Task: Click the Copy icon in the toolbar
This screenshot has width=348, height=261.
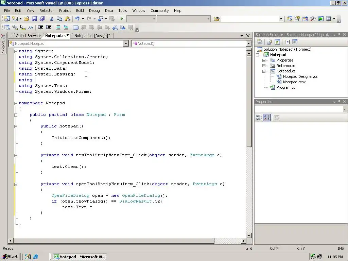Action: click(59, 19)
